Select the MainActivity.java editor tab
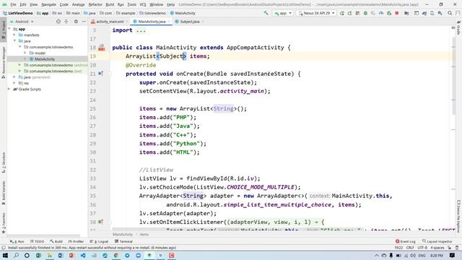Screen dimensions: 462x260 151,22
